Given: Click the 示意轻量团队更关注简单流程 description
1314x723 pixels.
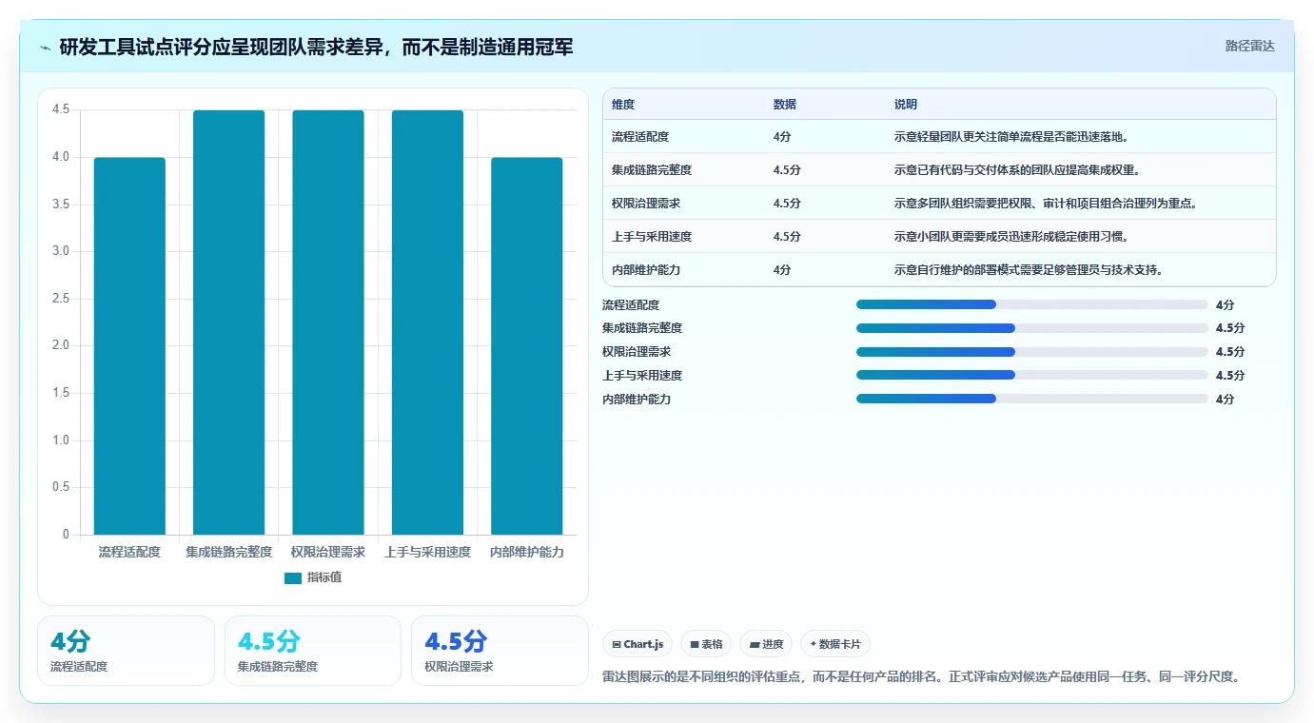Looking at the screenshot, I should (1011, 137).
